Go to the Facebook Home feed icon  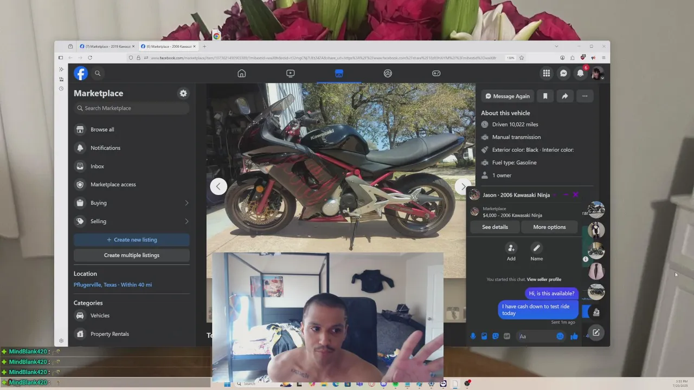(x=242, y=73)
